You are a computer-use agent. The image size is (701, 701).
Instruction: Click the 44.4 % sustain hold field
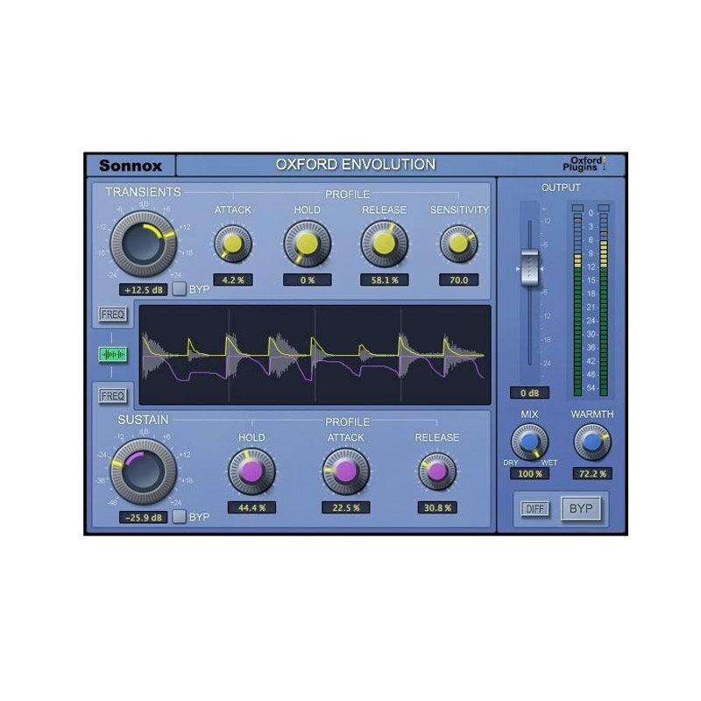coord(251,507)
